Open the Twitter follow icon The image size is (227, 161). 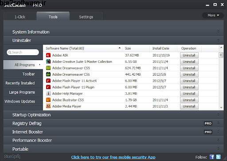point(218,157)
